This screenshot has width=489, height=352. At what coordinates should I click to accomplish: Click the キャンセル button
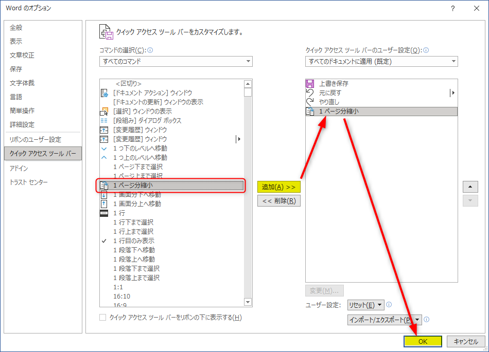(466, 341)
